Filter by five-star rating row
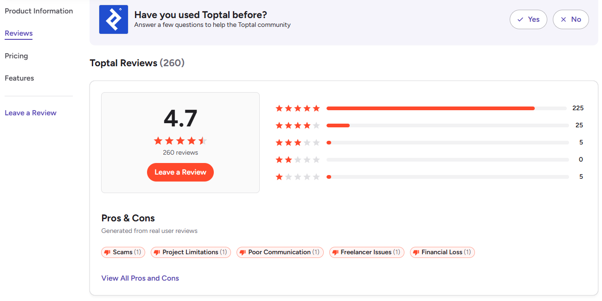 point(298,108)
